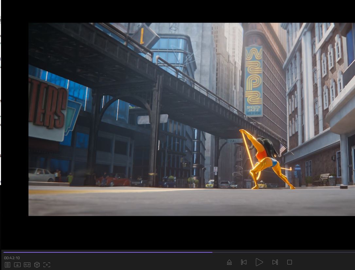Click the Smooth Jazz sign in the video

(x=254, y=81)
